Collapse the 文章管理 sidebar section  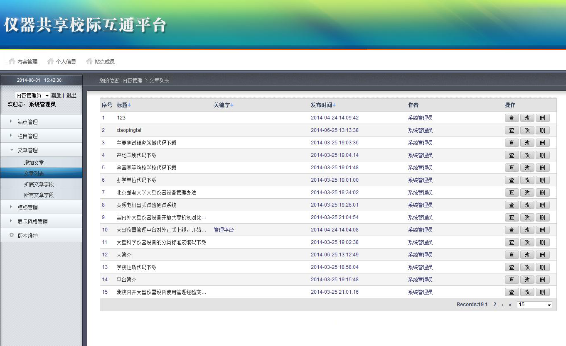pyautogui.click(x=27, y=150)
